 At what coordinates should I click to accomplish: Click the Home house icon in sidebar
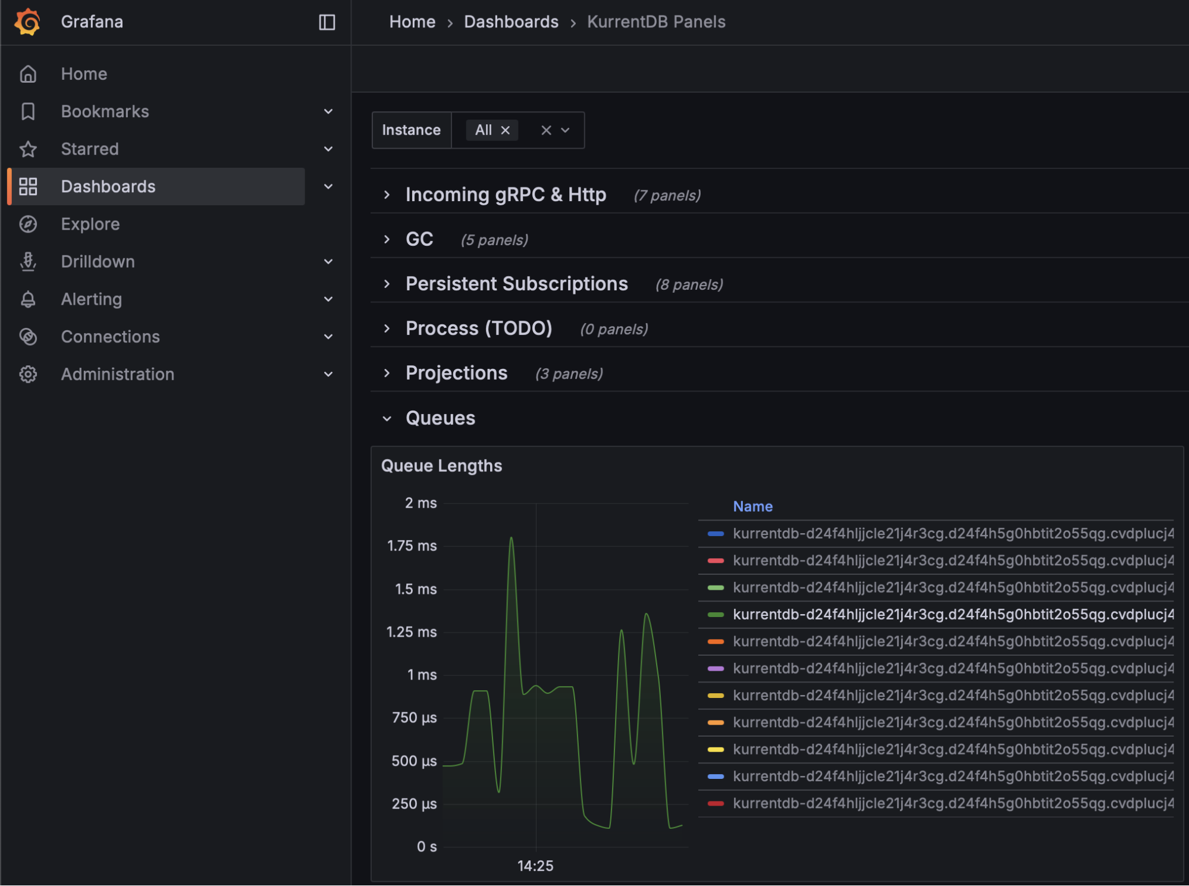coord(28,74)
